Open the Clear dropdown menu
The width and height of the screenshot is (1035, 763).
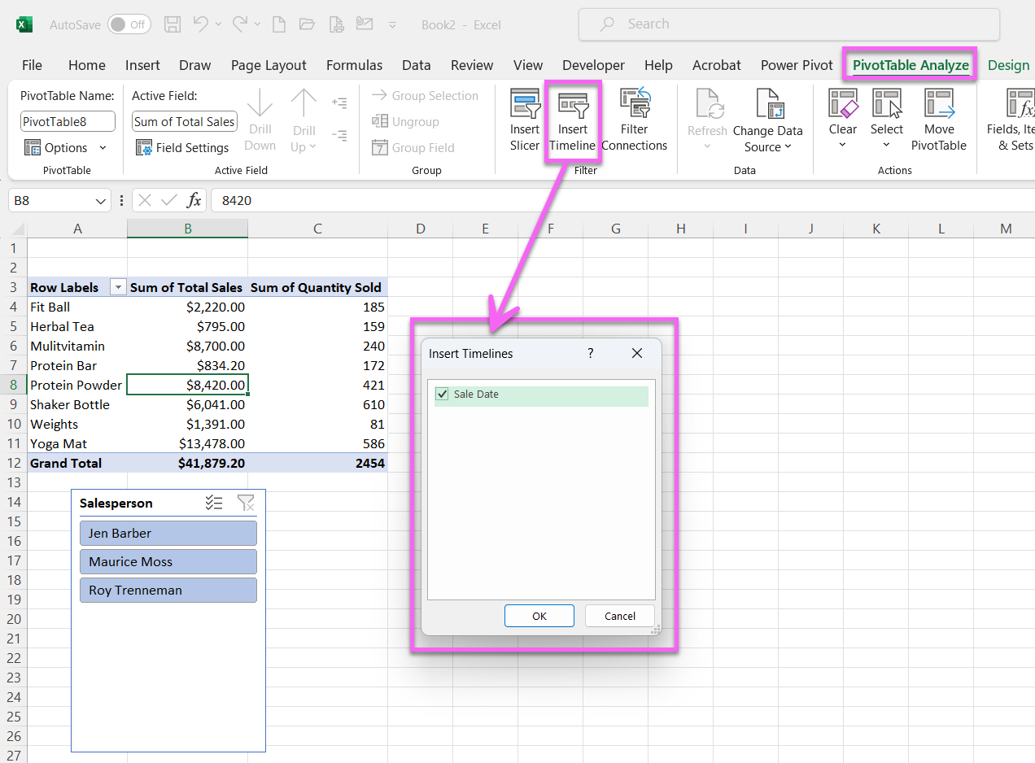click(x=843, y=118)
